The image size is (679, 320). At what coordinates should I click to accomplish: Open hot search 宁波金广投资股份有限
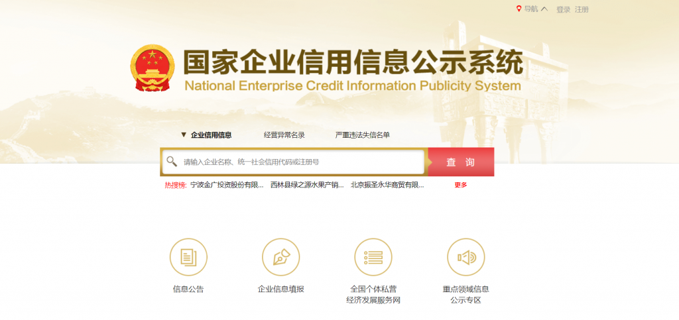227,185
